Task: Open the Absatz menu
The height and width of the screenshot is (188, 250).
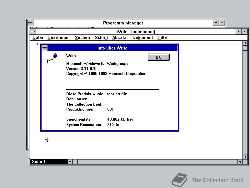Action: pos(119,37)
